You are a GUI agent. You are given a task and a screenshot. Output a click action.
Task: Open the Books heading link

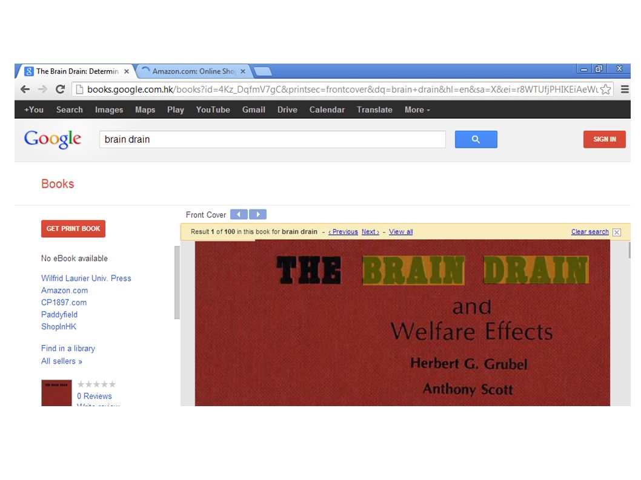tap(58, 184)
